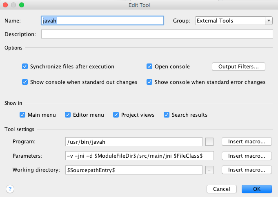Click into the Description text field
Screen dimensions: 278x197
[x=157, y=34]
